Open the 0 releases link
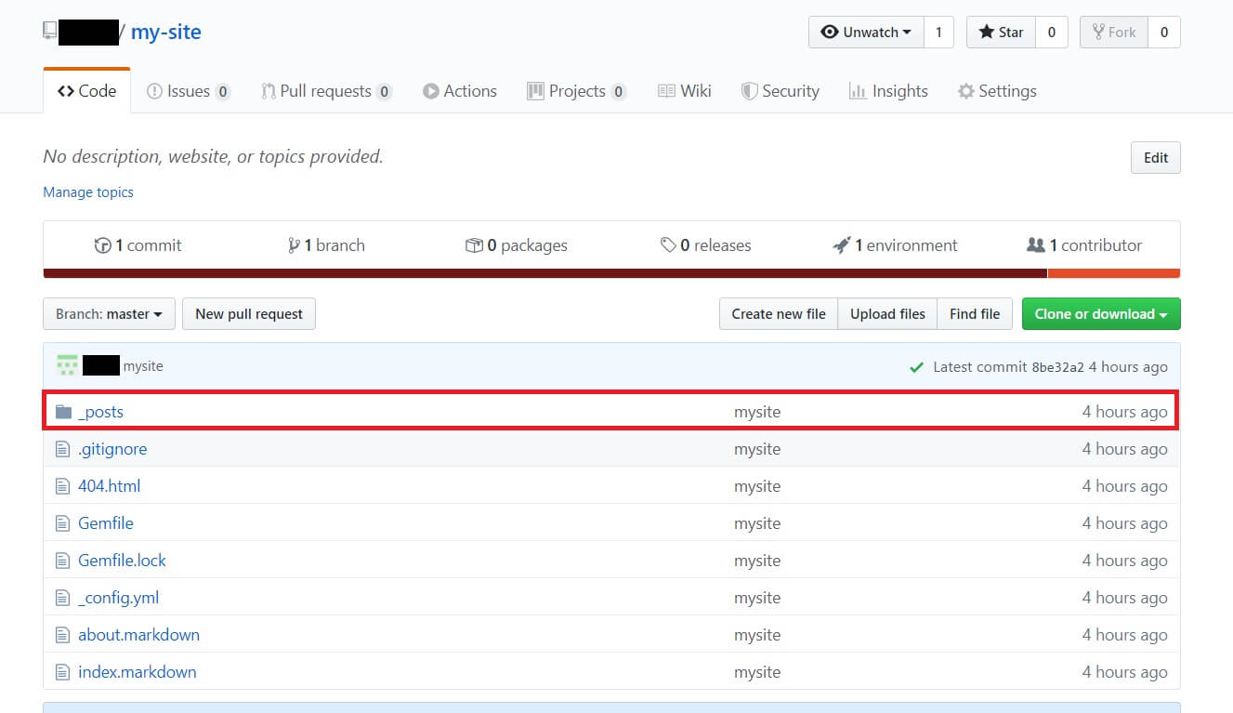Screen dimensions: 1233x713 705,245
